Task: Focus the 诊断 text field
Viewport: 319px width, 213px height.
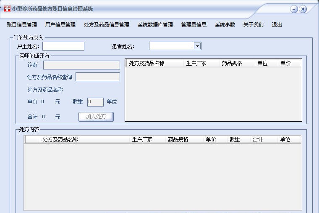Action: coord(81,65)
